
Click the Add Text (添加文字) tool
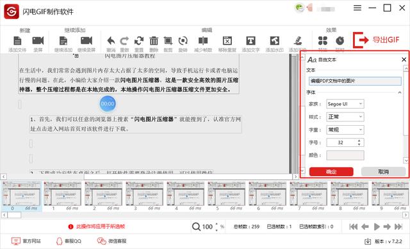click(250, 41)
